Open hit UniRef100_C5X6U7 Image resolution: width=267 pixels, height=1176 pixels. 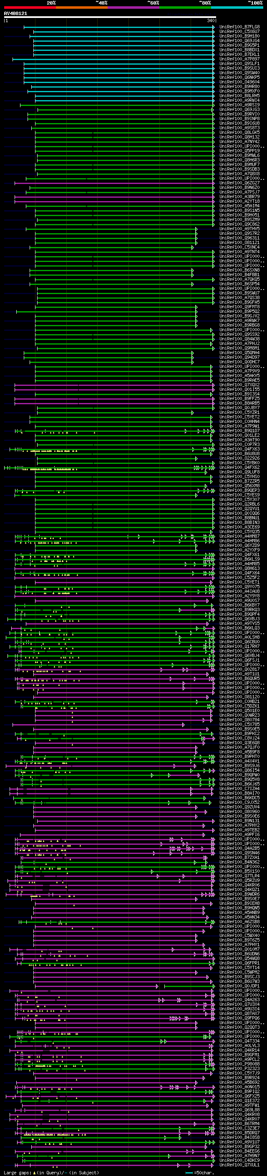[239, 32]
